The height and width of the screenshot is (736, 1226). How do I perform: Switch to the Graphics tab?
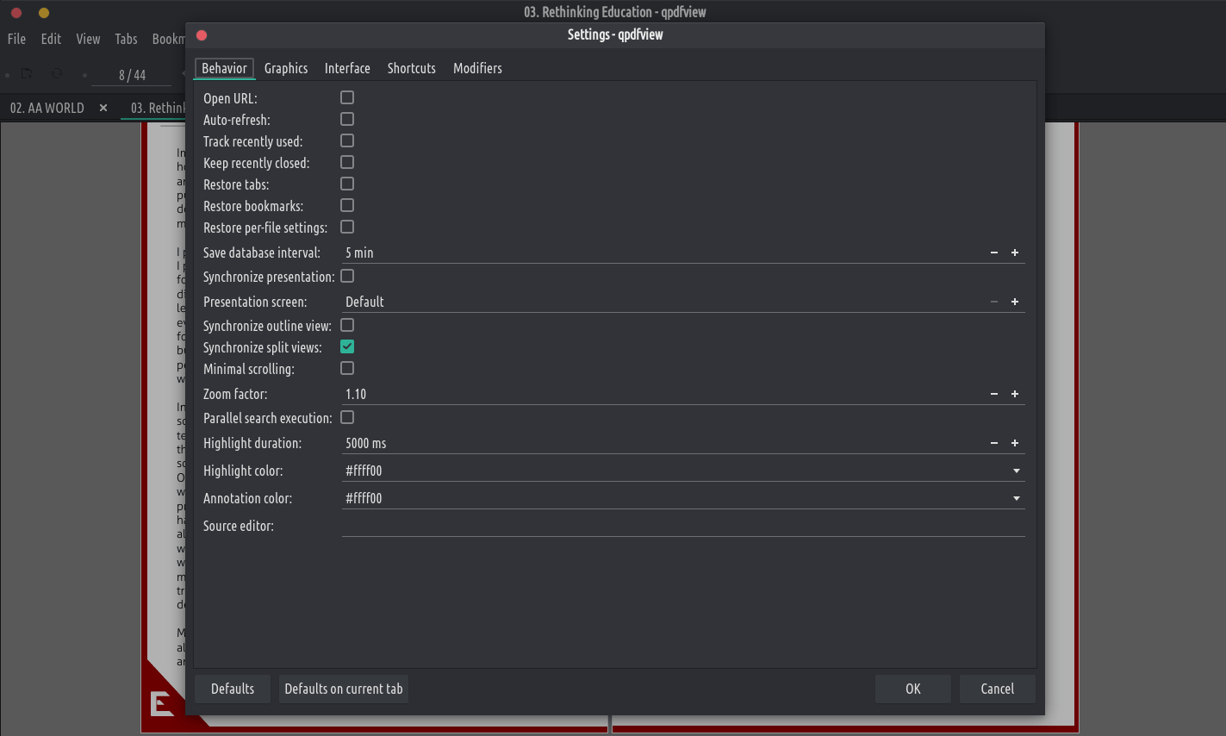tap(286, 68)
